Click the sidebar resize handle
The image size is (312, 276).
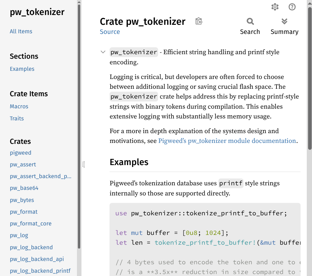point(83,164)
